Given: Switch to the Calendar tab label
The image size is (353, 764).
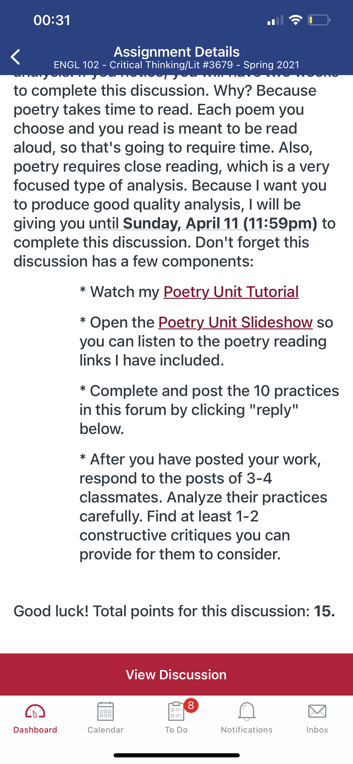Looking at the screenshot, I should 106,730.
